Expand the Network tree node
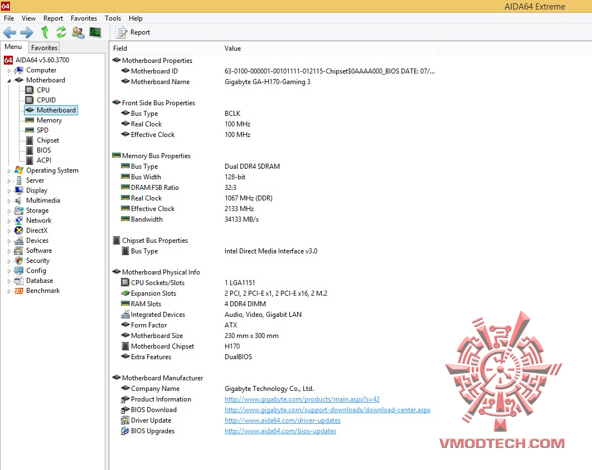The width and height of the screenshot is (592, 470). point(9,221)
